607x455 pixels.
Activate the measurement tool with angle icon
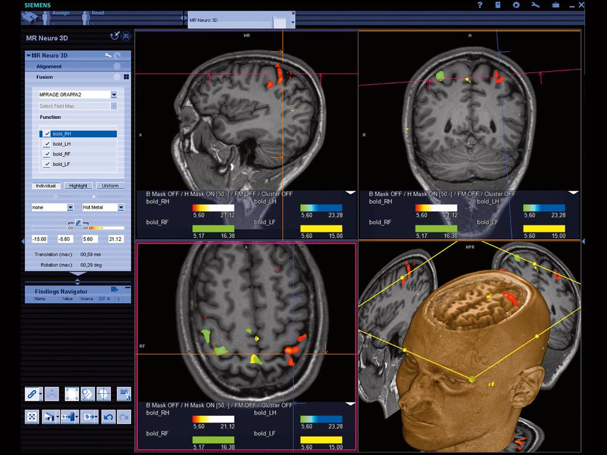point(87,394)
